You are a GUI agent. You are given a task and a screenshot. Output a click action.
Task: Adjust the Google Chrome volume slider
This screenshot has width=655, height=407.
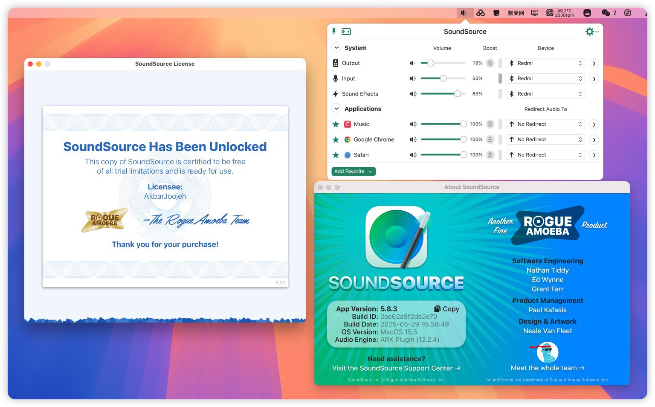(x=443, y=140)
